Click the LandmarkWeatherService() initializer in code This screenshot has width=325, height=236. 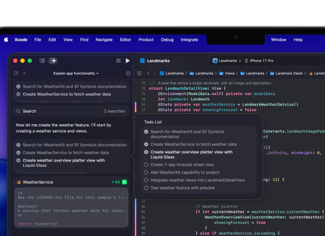pyautogui.click(x=270, y=105)
